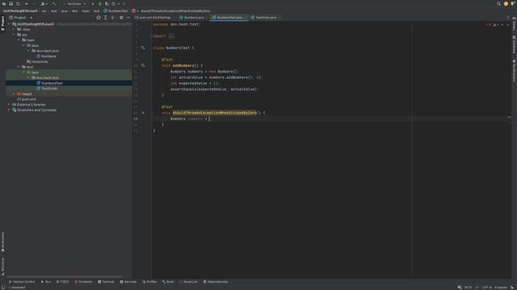The image size is (517, 290).
Task: Expand the target folder
Action: pos(14,93)
